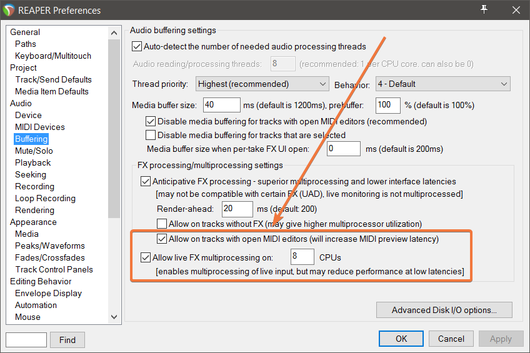This screenshot has height=353, width=530.
Task: Click the Cancel button
Action: click(451, 339)
